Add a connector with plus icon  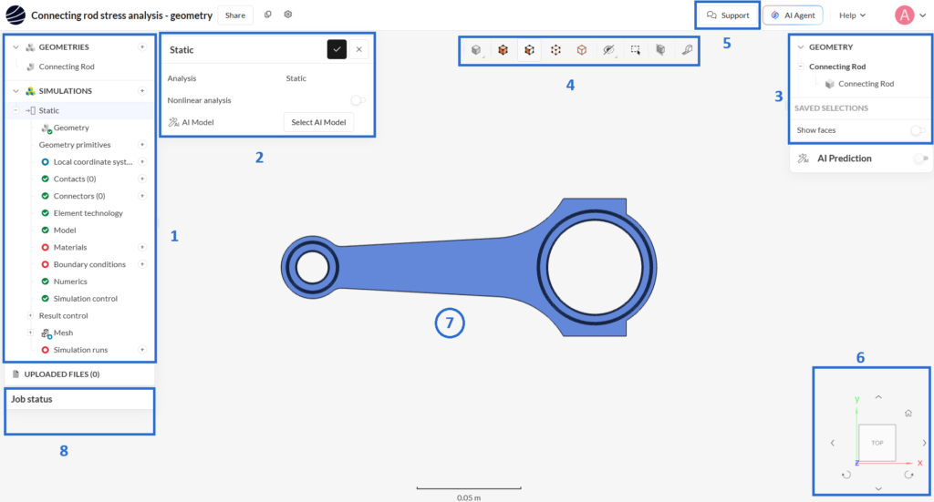(142, 196)
